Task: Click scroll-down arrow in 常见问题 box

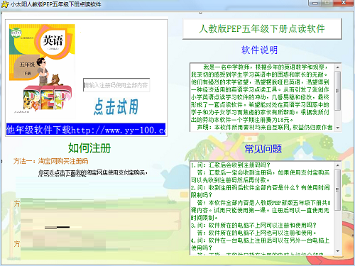Action: click(338, 251)
